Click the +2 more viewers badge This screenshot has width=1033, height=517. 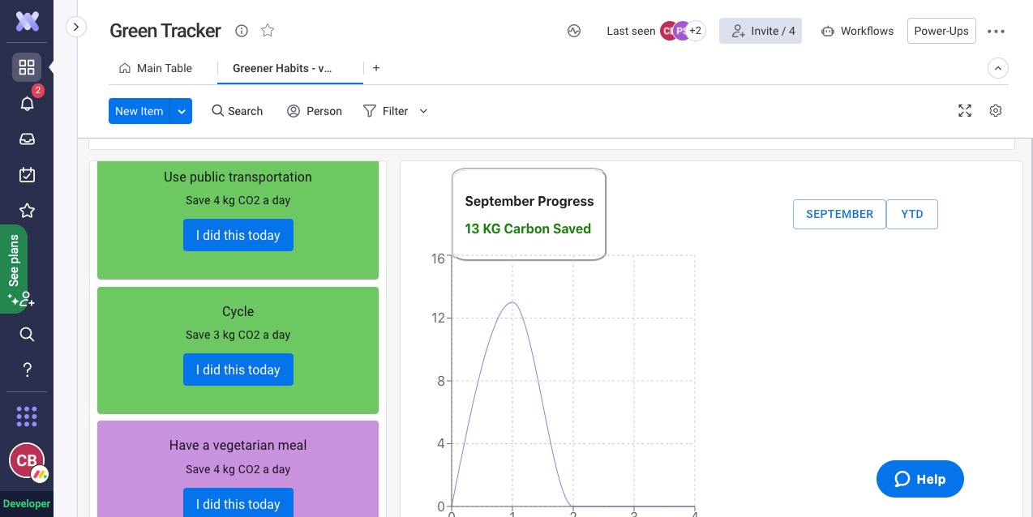coord(695,31)
